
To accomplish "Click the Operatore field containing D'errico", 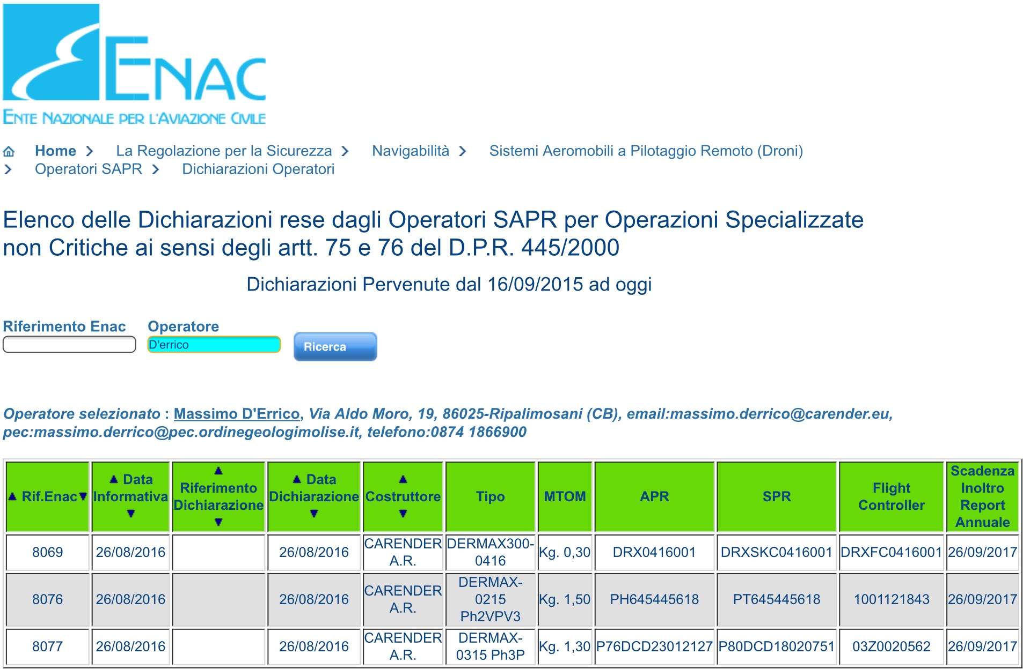I will tap(214, 345).
